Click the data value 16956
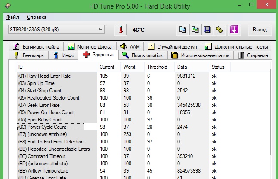Screen dimensions: 278x179 pyautogui.click(x=184, y=112)
